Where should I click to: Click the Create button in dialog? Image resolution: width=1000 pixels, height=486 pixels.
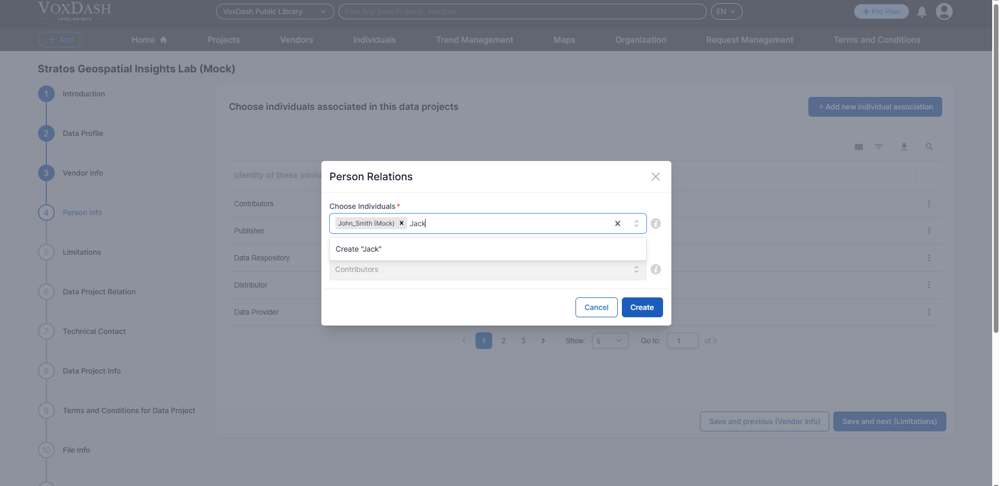pyautogui.click(x=642, y=307)
